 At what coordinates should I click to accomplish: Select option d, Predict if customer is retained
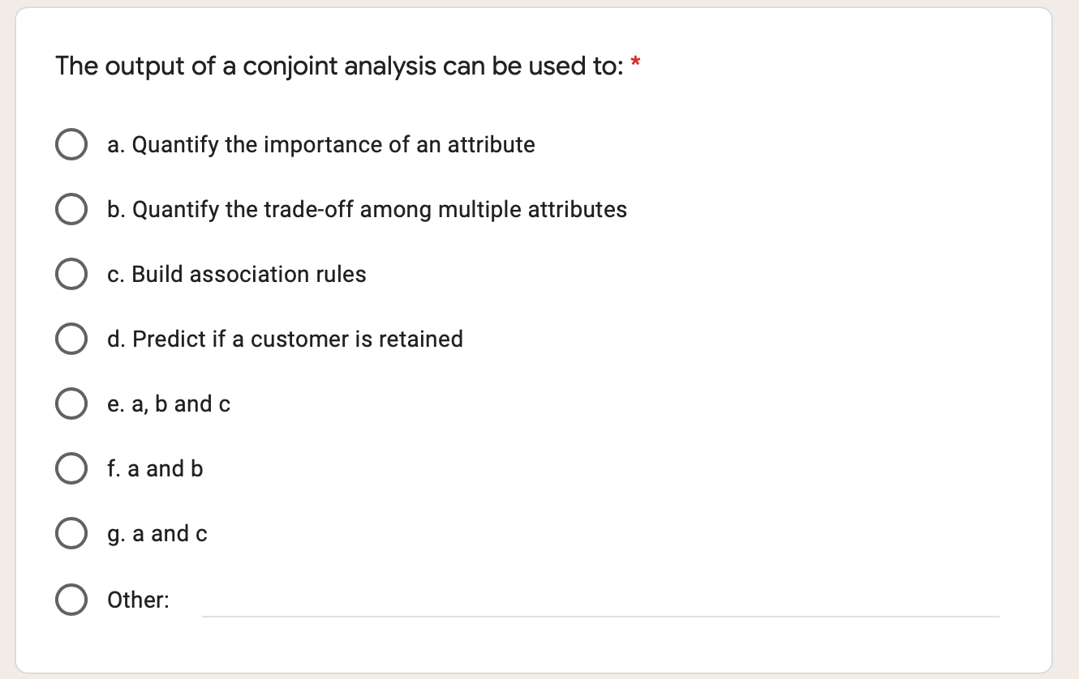71,339
